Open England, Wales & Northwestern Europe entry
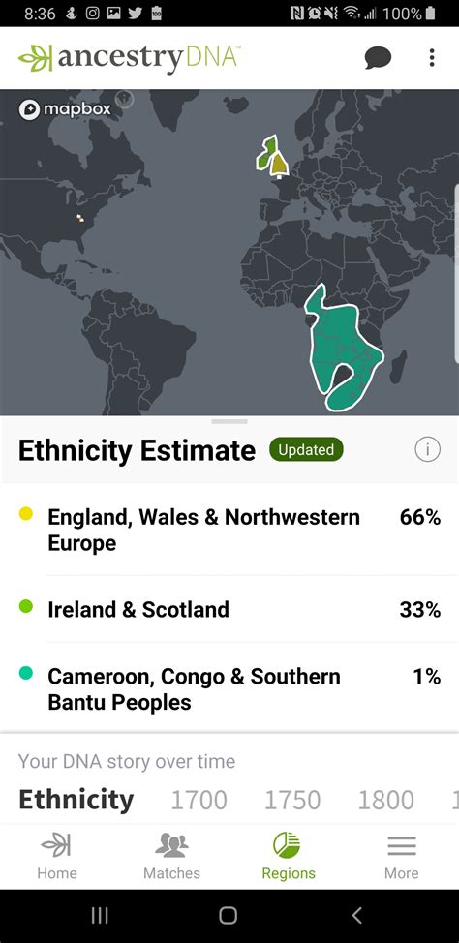The height and width of the screenshot is (943, 459). pos(229,530)
